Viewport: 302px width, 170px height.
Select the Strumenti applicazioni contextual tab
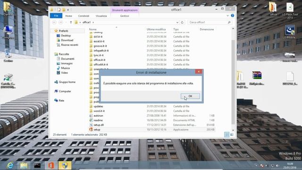125,10
